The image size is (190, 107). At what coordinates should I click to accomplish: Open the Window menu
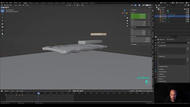15,3
